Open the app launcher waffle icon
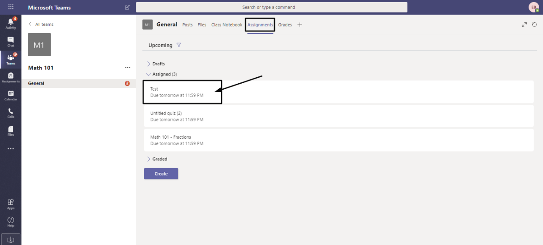This screenshot has height=245, width=543. coord(11,7)
